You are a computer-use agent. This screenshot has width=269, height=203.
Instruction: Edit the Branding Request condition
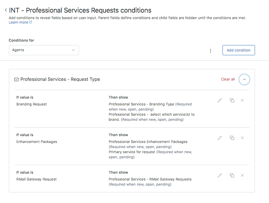220,100
